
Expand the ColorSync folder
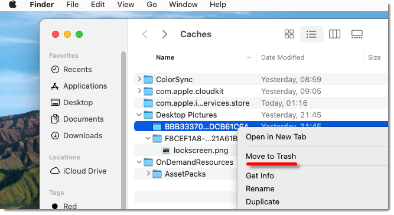(139, 79)
